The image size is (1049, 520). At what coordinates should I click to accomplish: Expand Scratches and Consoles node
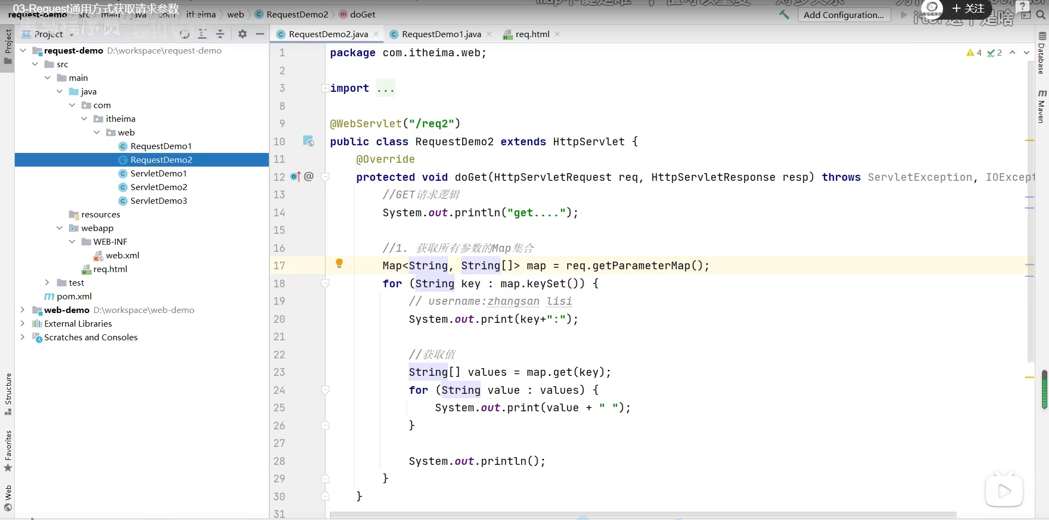tap(23, 337)
